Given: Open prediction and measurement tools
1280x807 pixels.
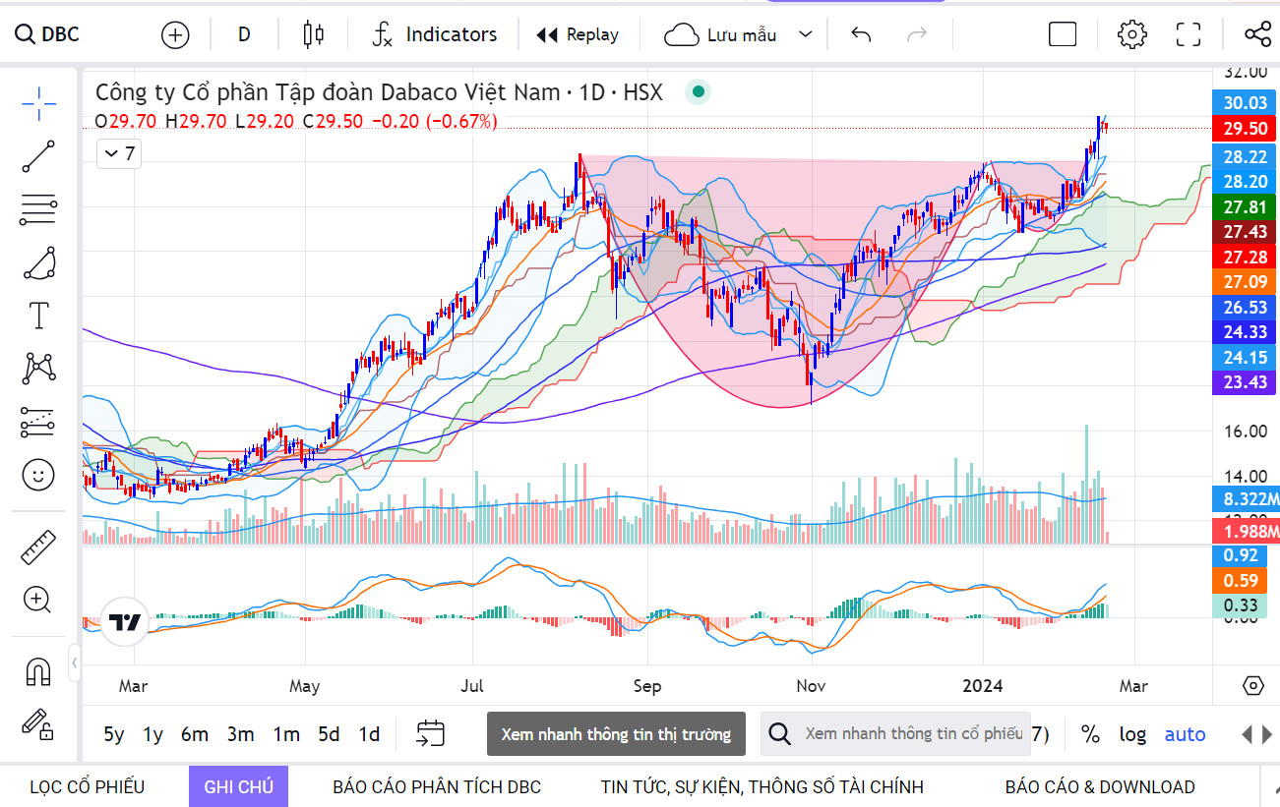Looking at the screenshot, I should (38, 423).
